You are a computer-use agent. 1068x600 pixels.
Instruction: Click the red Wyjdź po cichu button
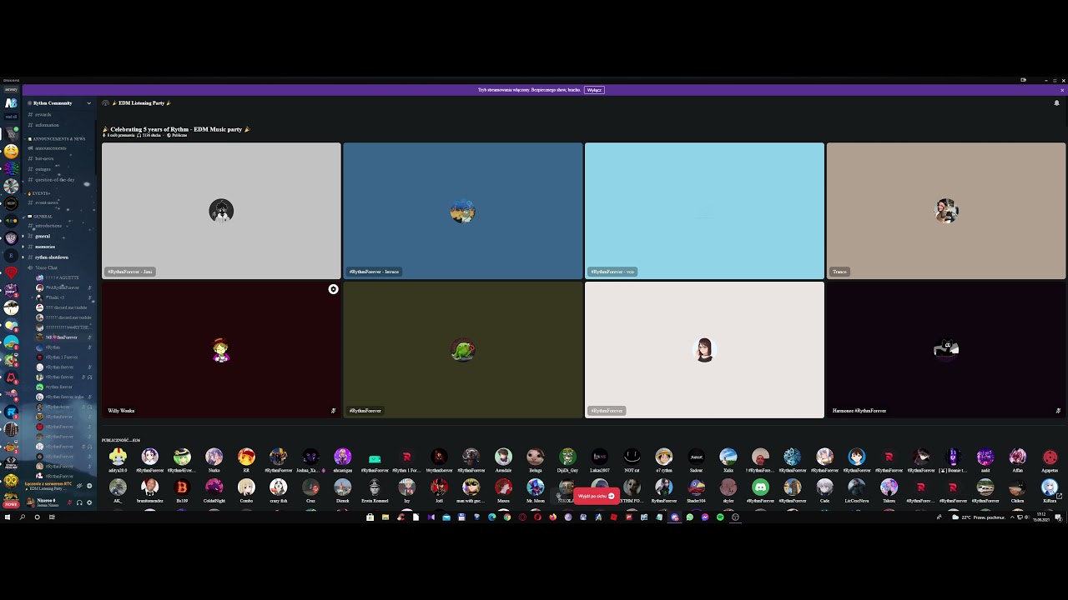click(596, 496)
